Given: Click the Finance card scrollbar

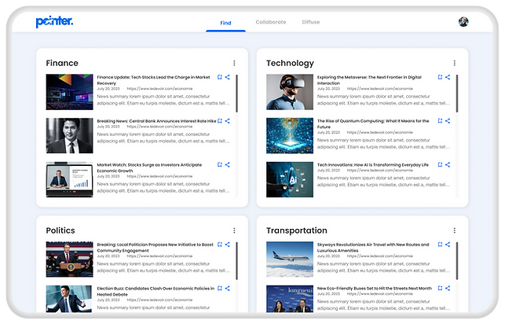Looking at the screenshot, I should point(236,94).
